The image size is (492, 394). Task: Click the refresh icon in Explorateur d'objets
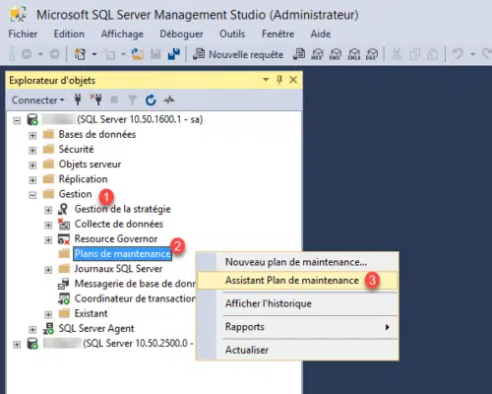point(151,99)
